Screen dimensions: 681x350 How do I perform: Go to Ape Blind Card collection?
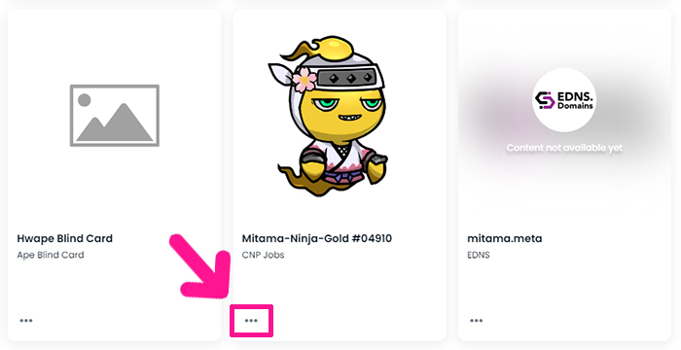coord(51,255)
